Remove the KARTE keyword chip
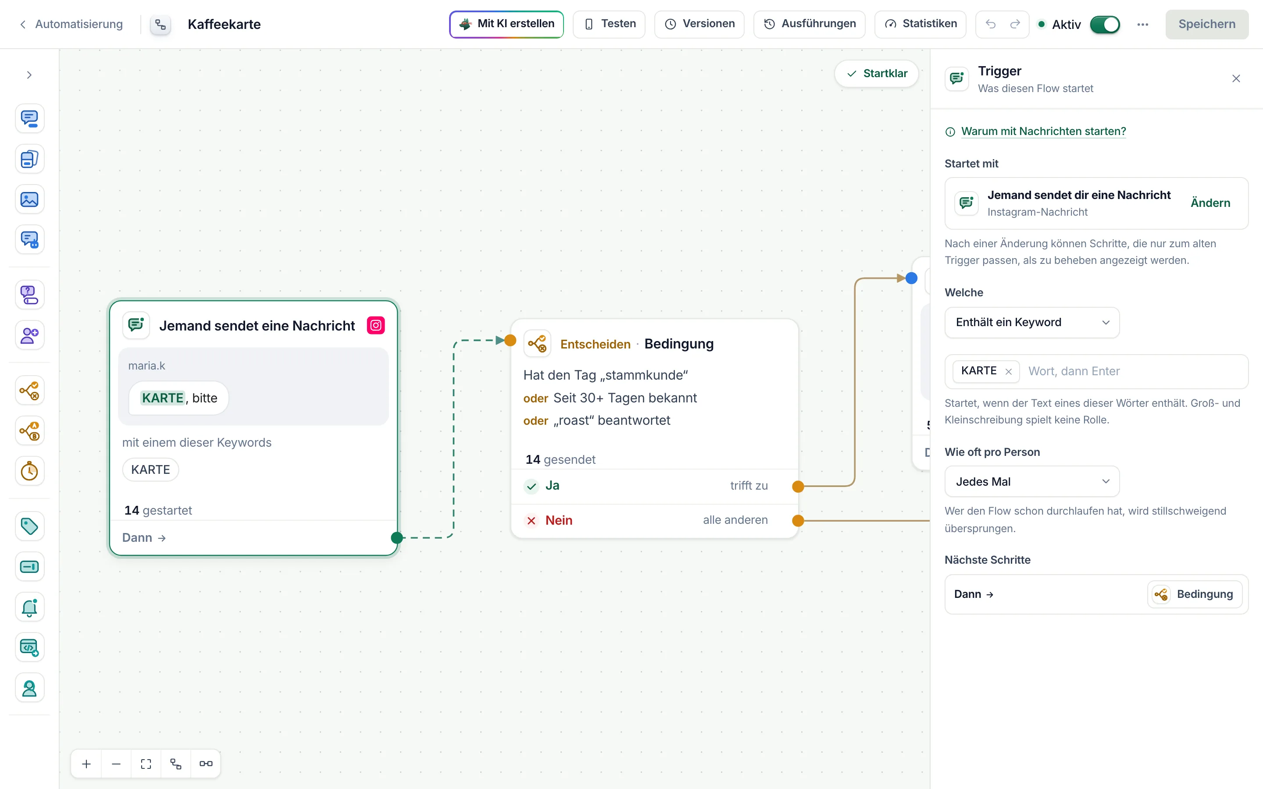Viewport: 1263px width, 789px height. click(1008, 372)
